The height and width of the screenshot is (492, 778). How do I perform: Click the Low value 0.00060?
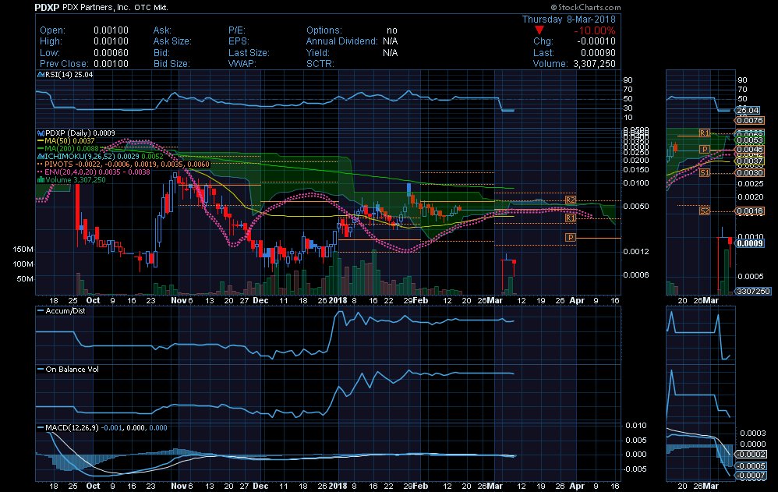point(111,52)
